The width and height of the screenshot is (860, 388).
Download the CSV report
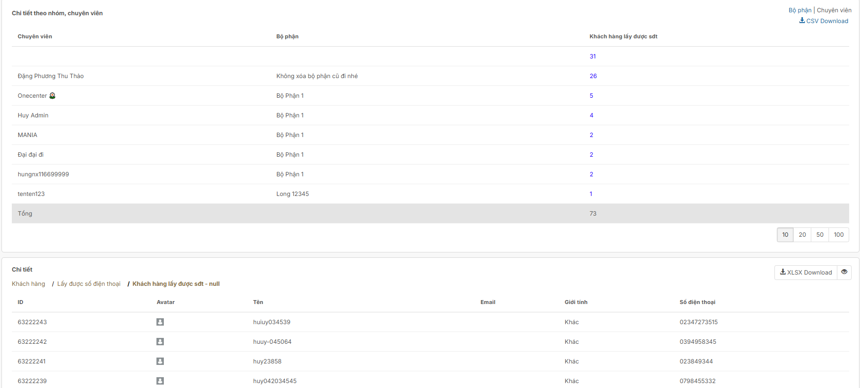[x=824, y=21]
